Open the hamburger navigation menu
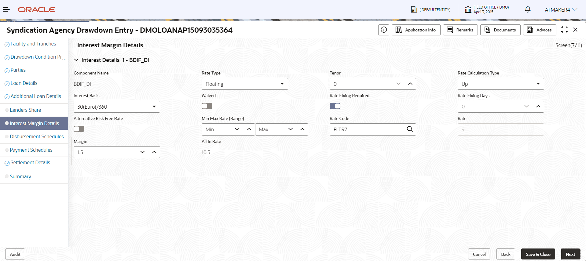Screen dimensions: 586x261 point(6,9)
